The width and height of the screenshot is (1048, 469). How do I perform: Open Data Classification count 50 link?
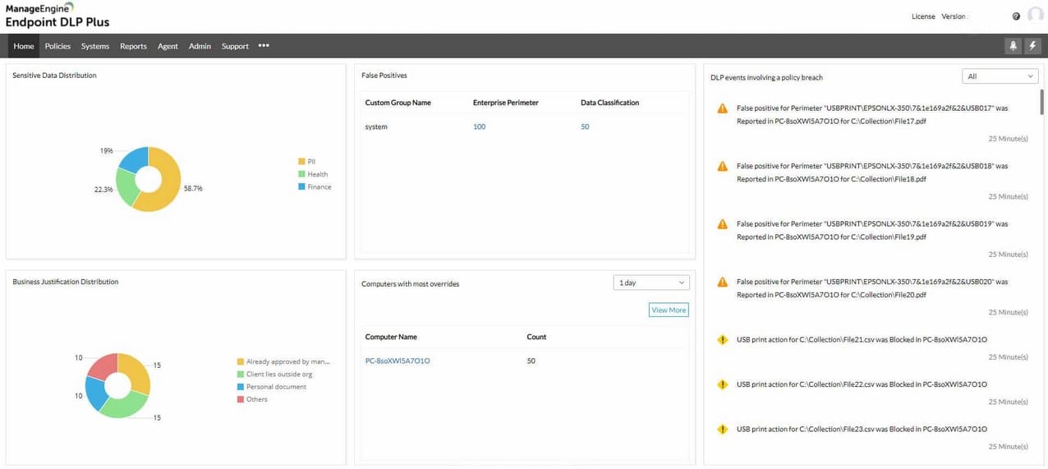[x=585, y=126]
